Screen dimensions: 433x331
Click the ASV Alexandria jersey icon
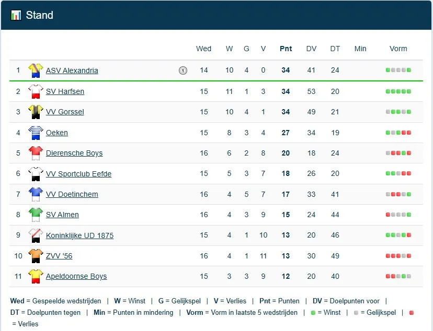click(x=36, y=70)
